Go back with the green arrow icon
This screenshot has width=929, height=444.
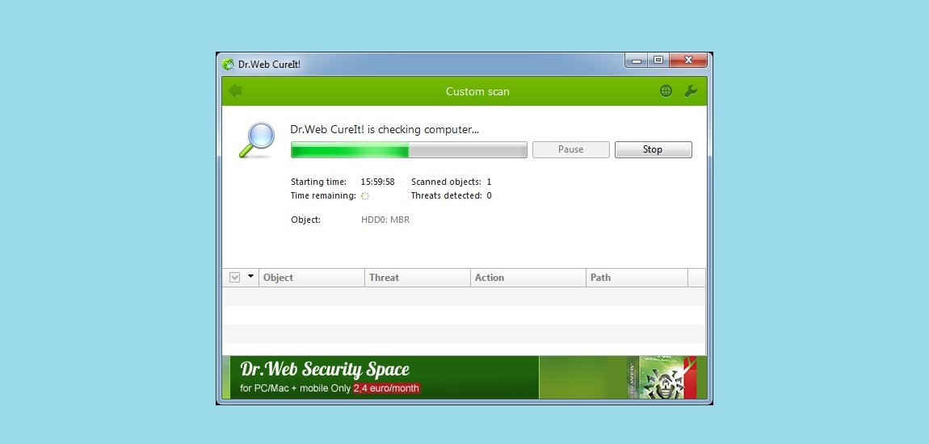(x=235, y=90)
